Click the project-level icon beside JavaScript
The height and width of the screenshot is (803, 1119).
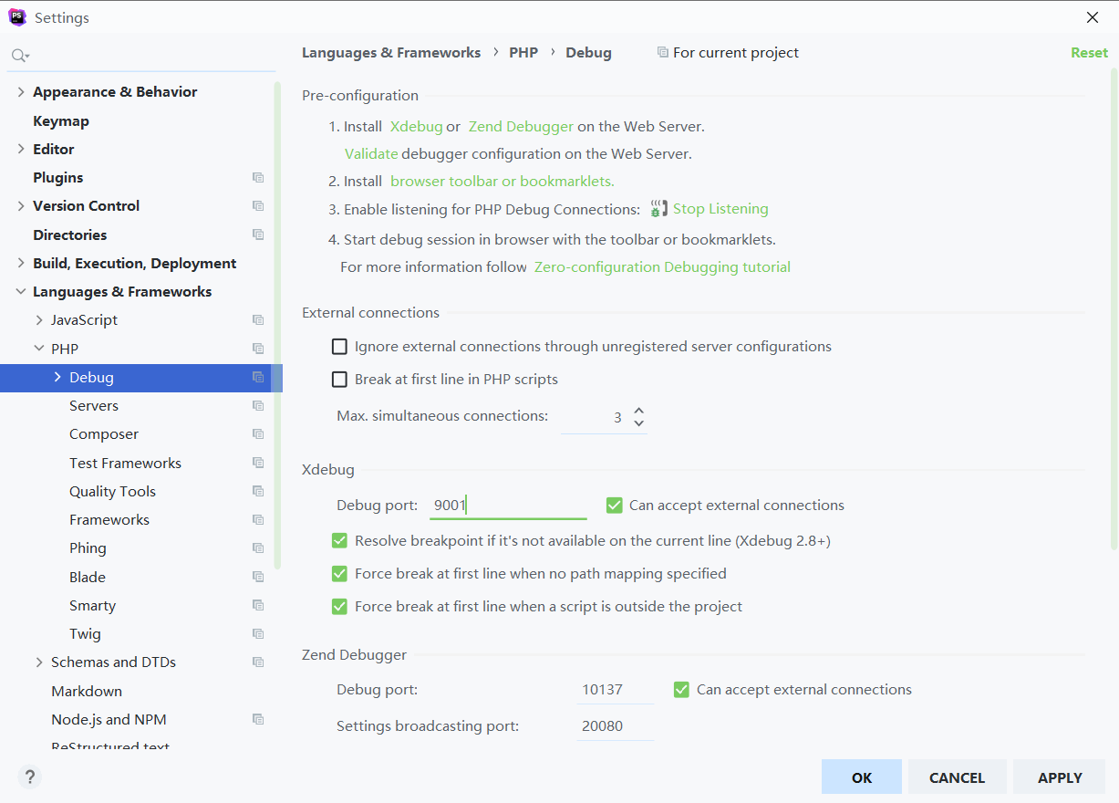pyautogui.click(x=258, y=320)
